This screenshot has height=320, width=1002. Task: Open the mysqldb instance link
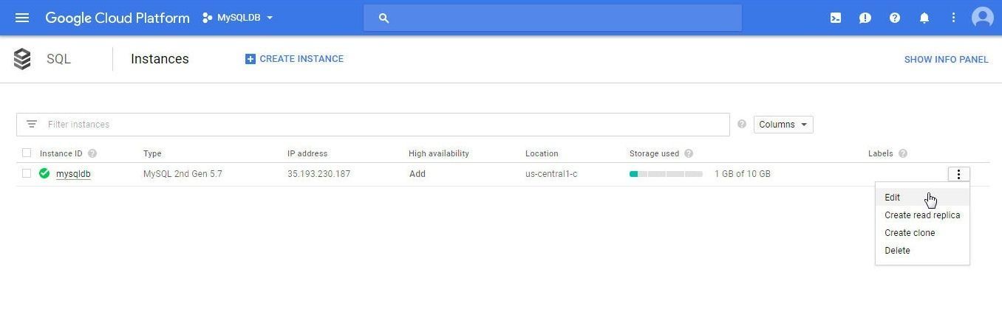[x=73, y=174]
